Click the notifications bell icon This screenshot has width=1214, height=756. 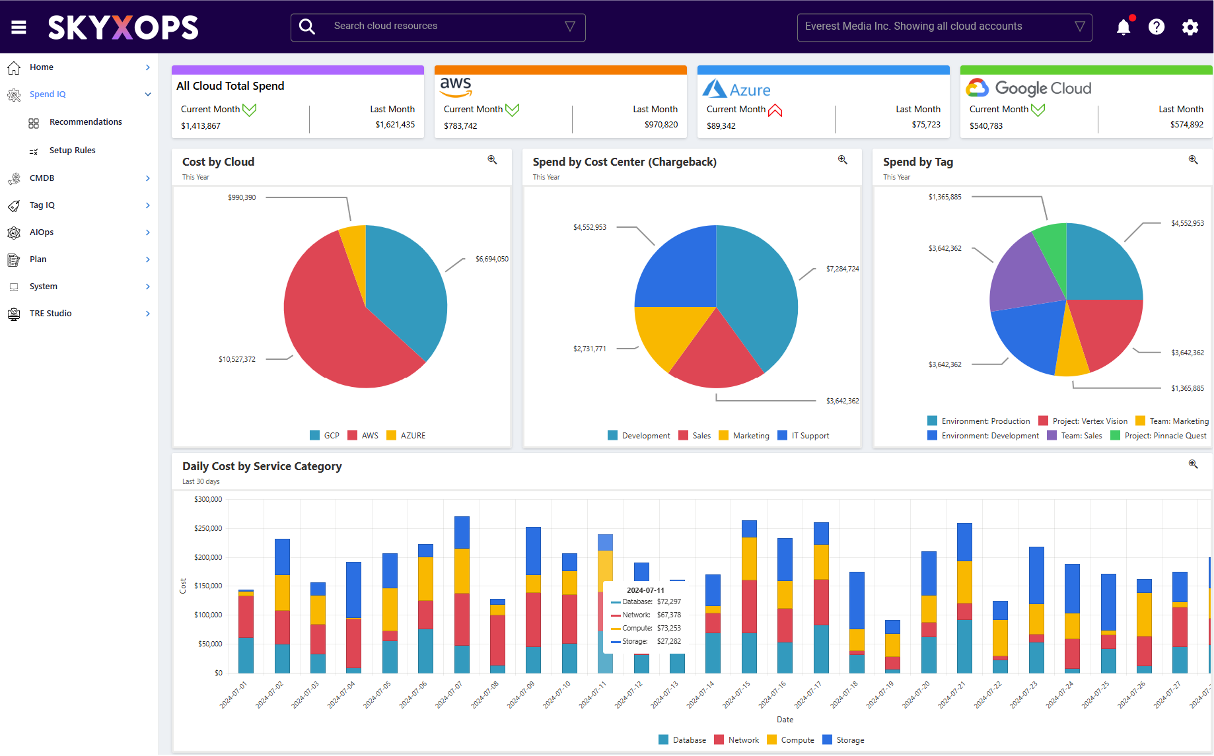coord(1123,27)
